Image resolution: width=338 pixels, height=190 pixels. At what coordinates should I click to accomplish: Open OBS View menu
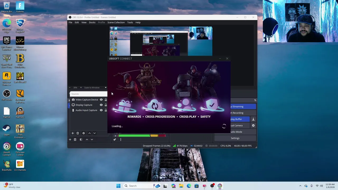pos(84,22)
